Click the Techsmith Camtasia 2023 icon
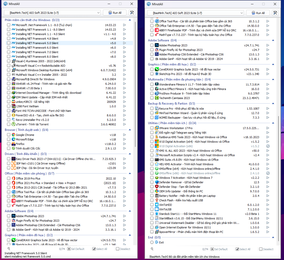The width and height of the screenshot is (284, 260). (157, 98)
